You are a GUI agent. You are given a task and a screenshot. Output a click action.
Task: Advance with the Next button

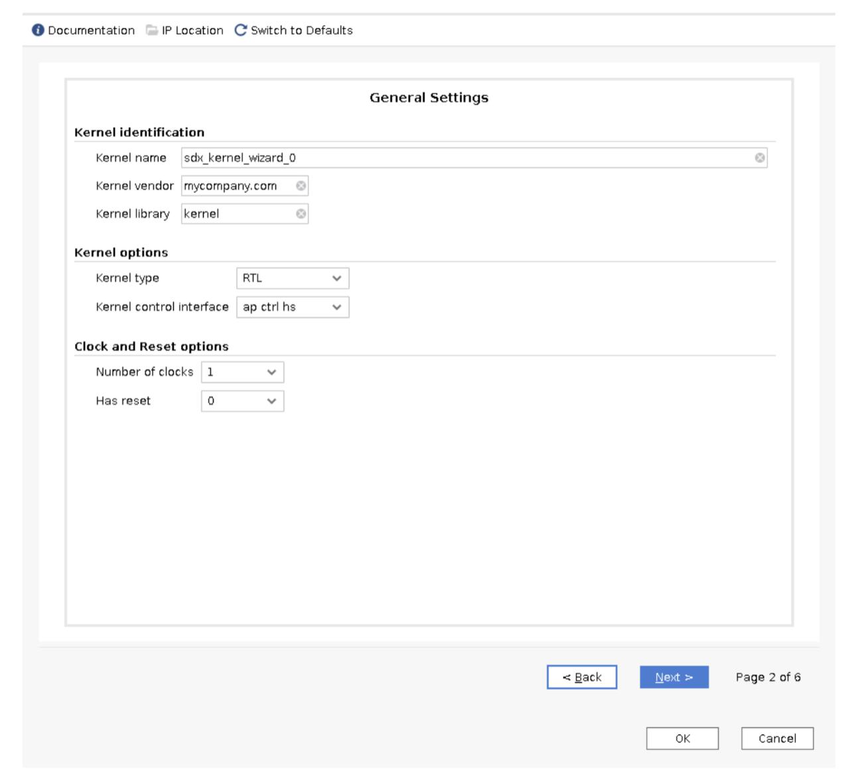(x=674, y=677)
